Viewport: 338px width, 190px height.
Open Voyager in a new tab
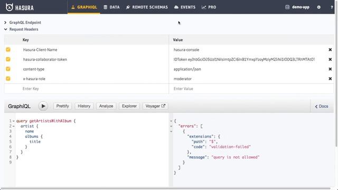click(x=155, y=106)
